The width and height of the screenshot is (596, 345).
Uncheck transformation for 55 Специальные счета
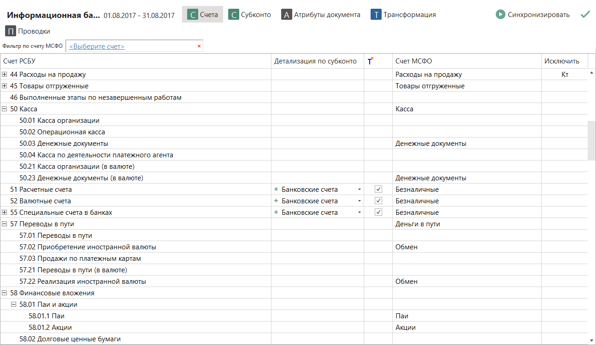point(378,213)
